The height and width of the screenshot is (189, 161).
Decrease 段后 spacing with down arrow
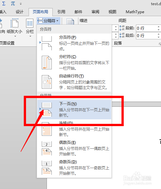159,37
